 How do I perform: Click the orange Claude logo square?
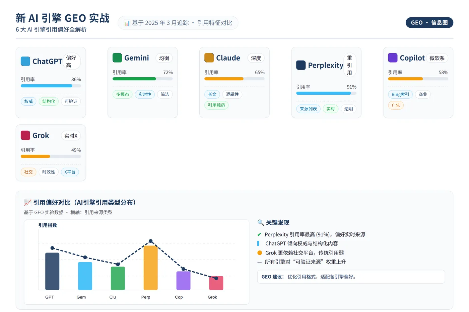click(x=209, y=58)
